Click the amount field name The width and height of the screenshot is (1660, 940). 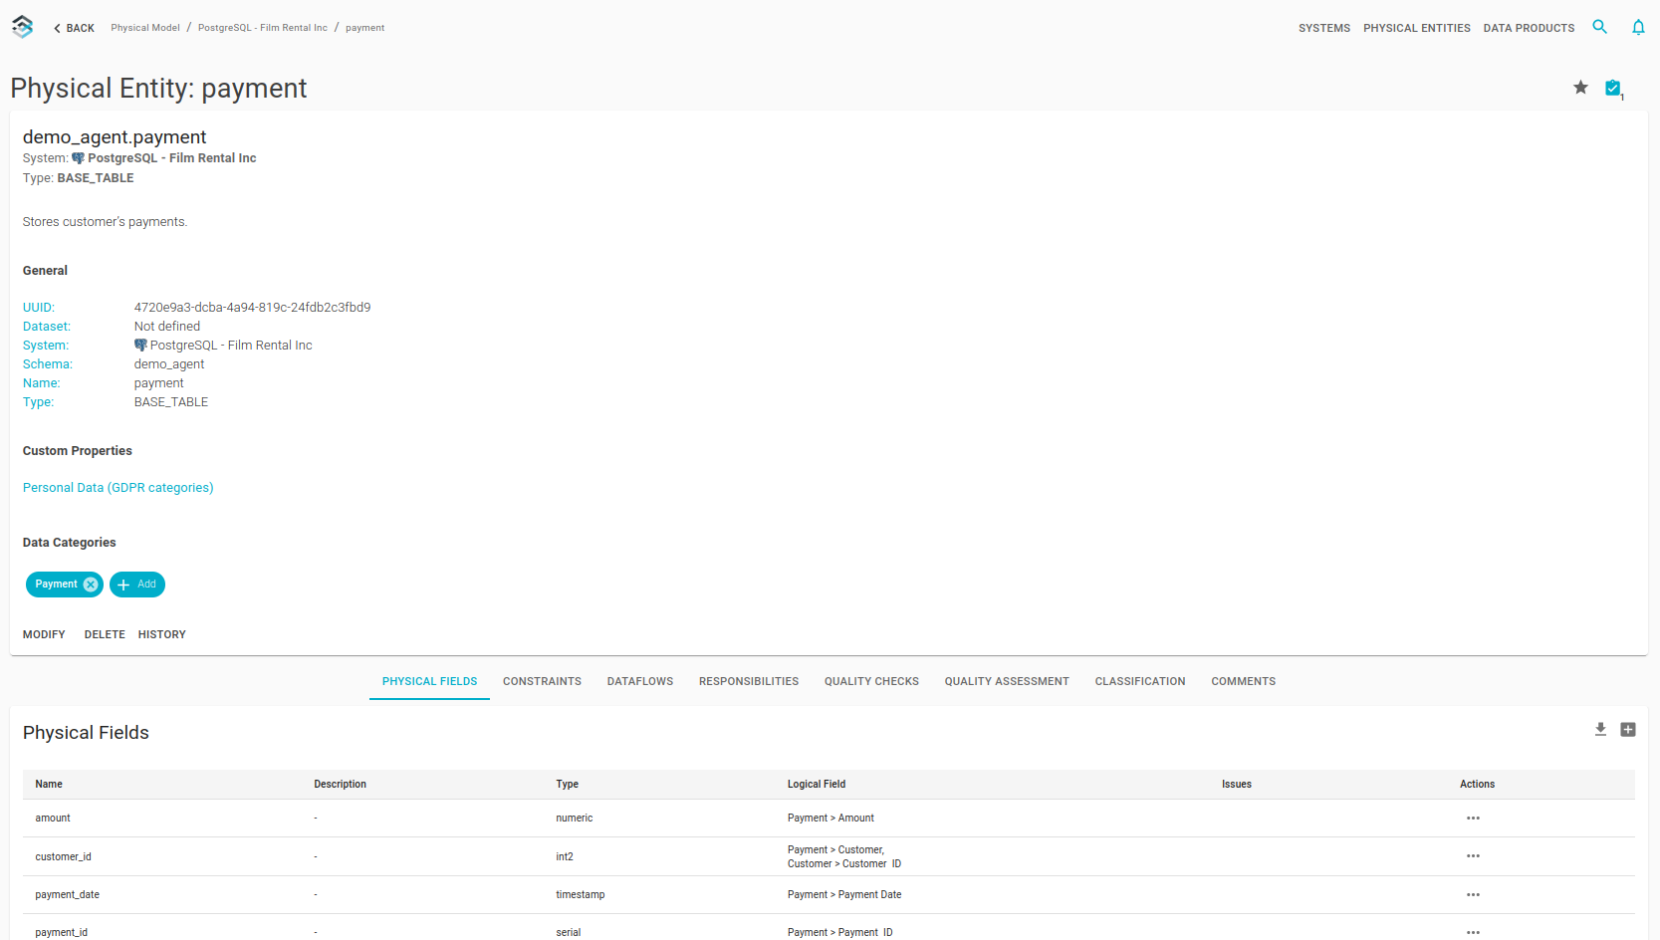pyautogui.click(x=53, y=819)
